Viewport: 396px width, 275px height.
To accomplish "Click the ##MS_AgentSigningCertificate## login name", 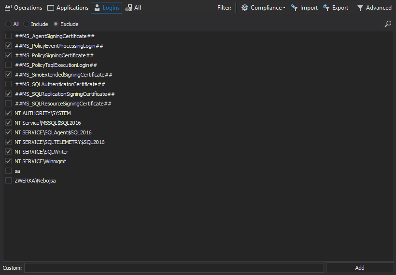I will coord(55,36).
